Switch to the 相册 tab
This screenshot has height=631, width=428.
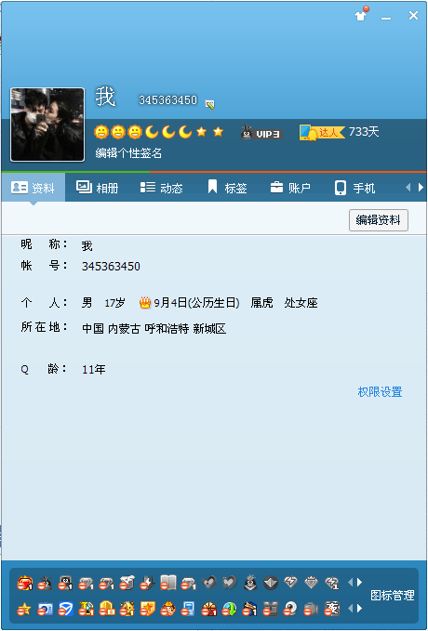[97, 188]
